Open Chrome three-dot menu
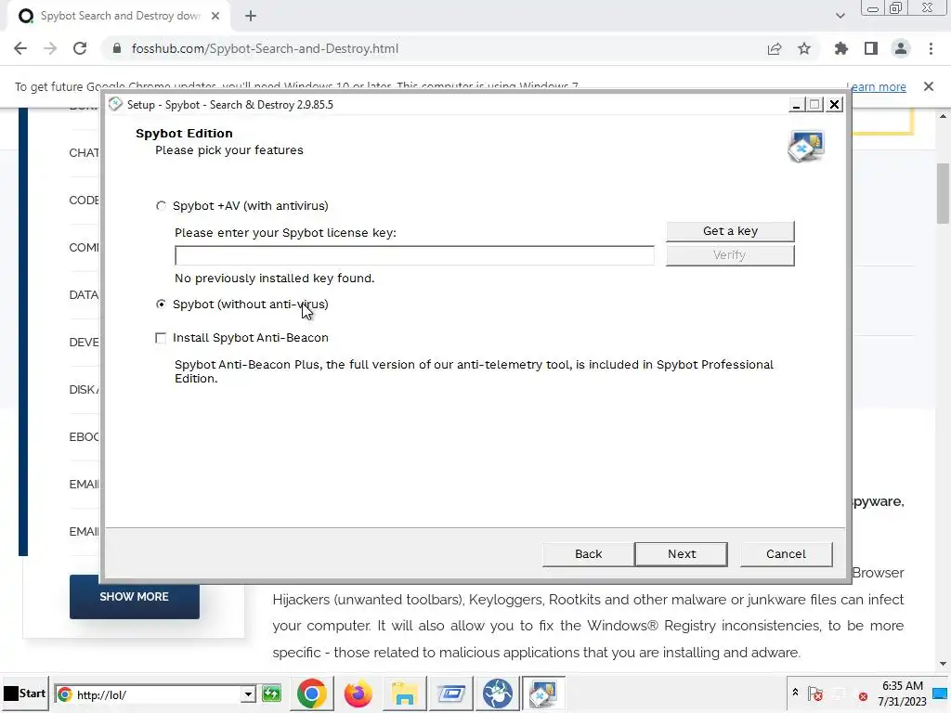The width and height of the screenshot is (951, 713). tap(931, 48)
